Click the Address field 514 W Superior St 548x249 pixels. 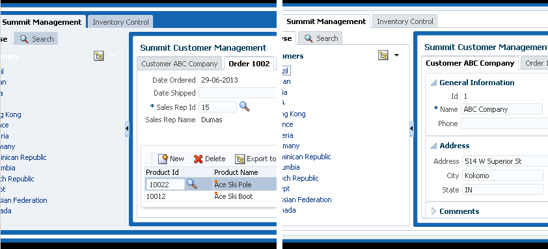pyautogui.click(x=505, y=161)
